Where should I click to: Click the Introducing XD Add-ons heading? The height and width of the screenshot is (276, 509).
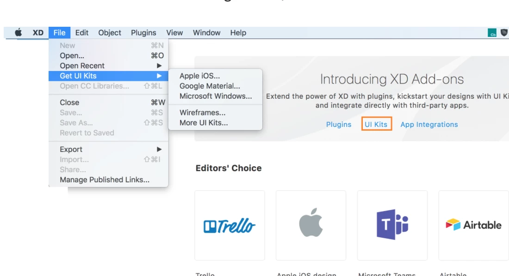click(392, 79)
